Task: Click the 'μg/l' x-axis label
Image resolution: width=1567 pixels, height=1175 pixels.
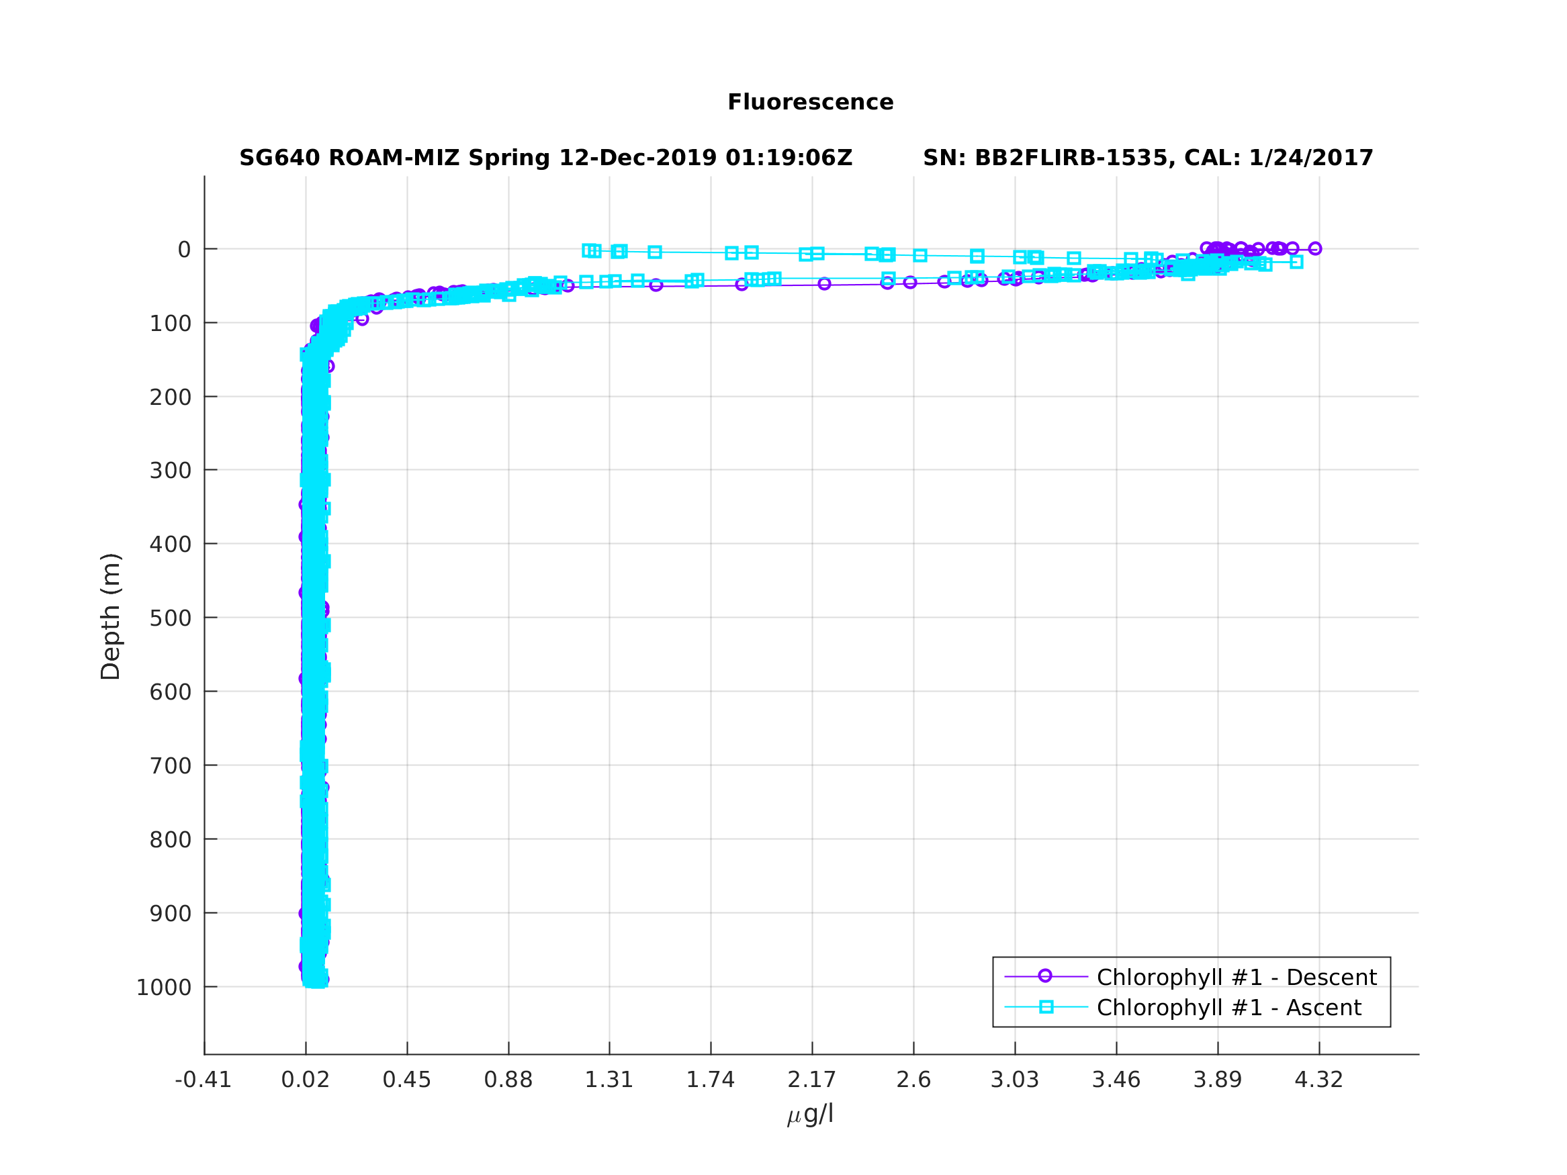Action: 811,1114
